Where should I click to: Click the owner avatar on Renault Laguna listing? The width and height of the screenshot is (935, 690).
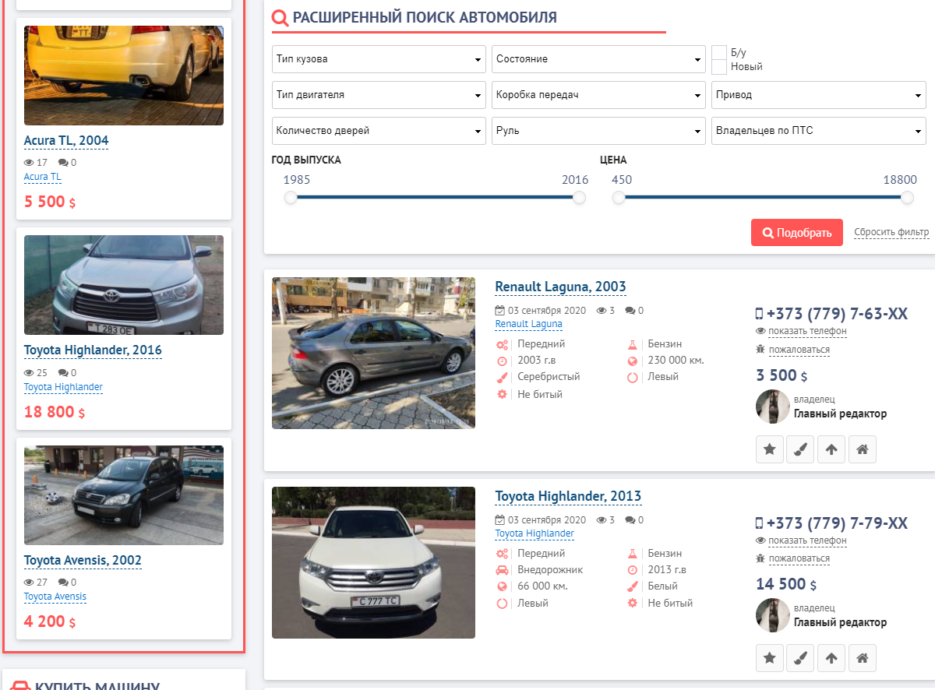pos(773,407)
